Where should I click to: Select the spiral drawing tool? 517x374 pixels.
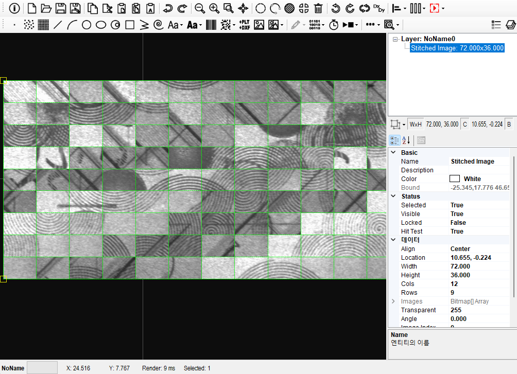(x=159, y=25)
